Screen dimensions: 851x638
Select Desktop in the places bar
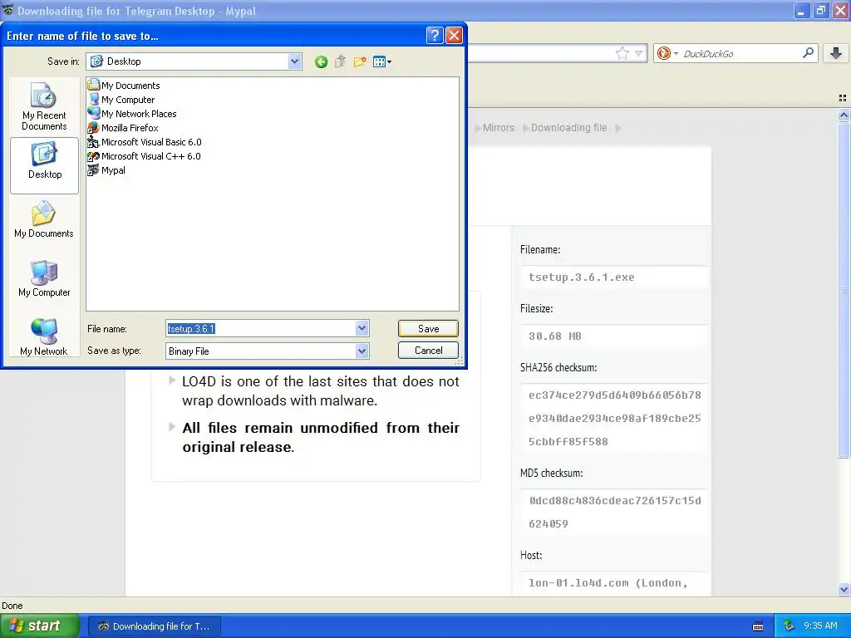[x=45, y=165]
